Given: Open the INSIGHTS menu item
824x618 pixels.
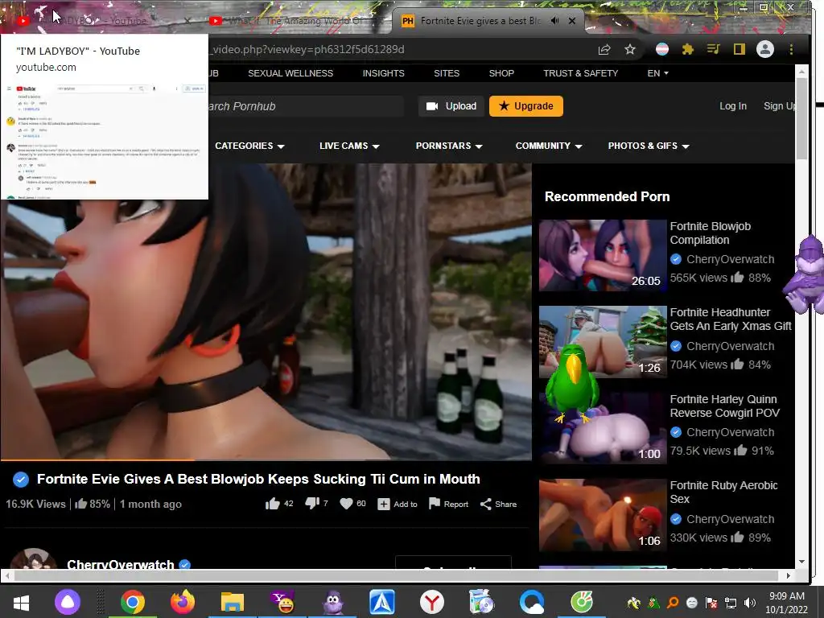Looking at the screenshot, I should pos(384,73).
